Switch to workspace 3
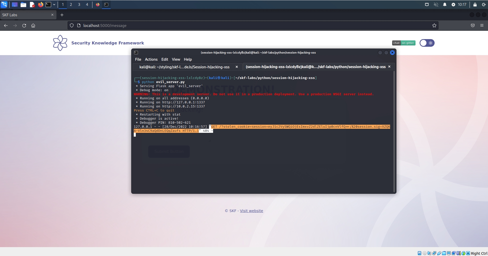 (79, 5)
